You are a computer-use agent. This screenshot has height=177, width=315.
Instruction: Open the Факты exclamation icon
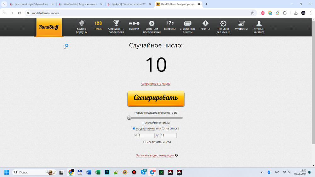coord(205,24)
